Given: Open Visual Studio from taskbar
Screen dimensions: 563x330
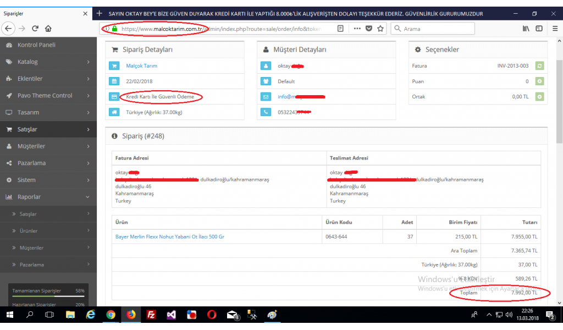Looking at the screenshot, I should click(172, 315).
